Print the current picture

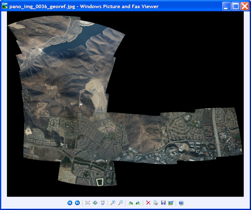[x=155, y=203]
